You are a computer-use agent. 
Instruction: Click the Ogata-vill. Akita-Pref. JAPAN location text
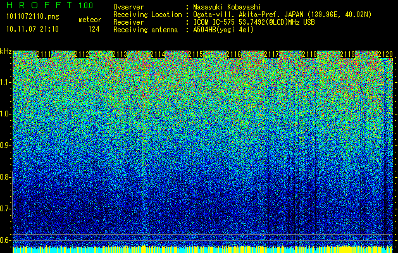click(282, 15)
